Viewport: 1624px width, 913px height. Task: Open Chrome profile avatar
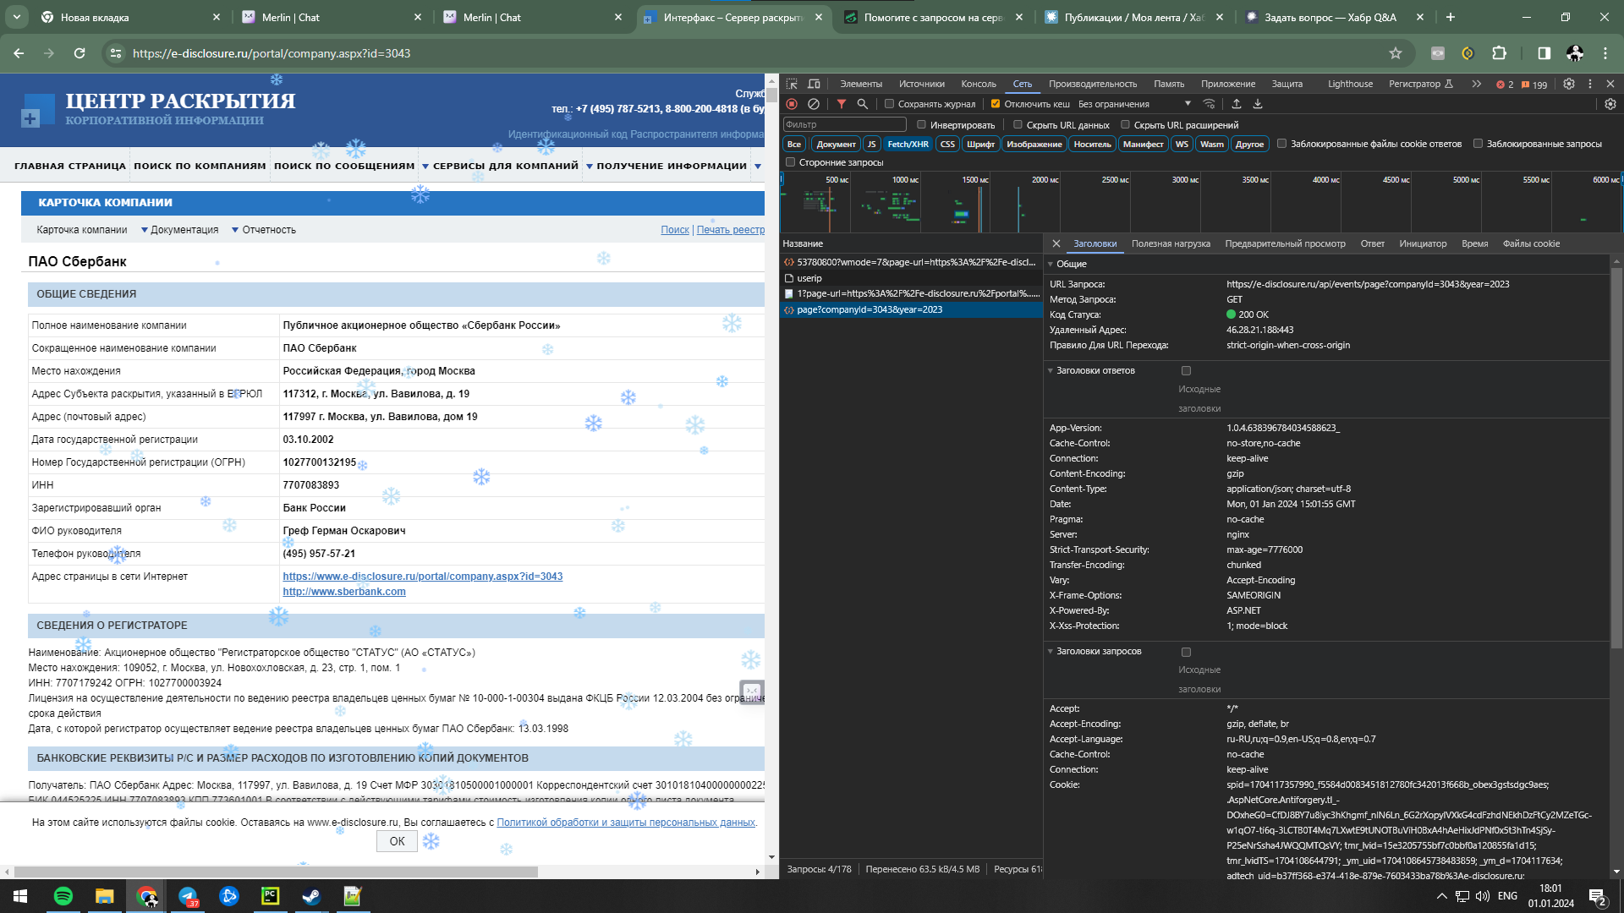1575,53
